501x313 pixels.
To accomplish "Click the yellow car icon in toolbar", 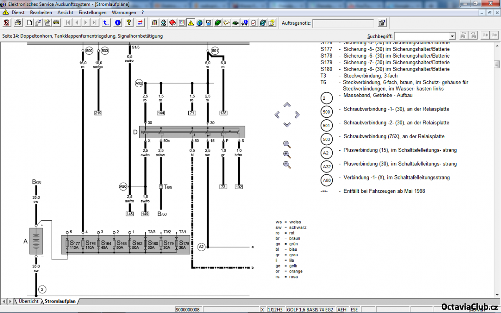I will tap(56, 23).
